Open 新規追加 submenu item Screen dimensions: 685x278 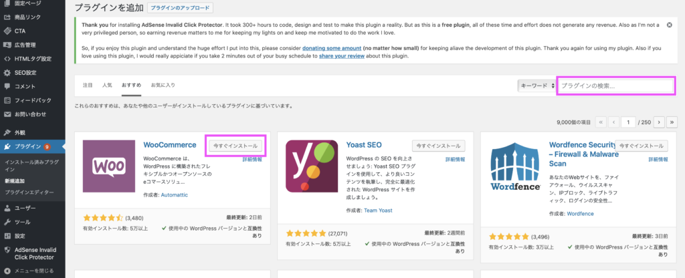coord(15,180)
